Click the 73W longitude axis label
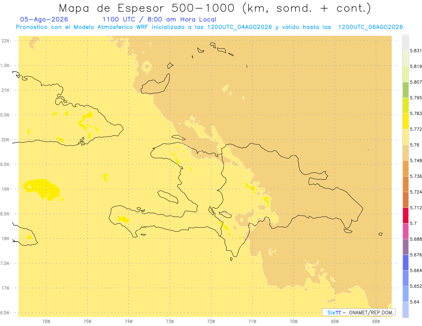Viewport: 422px width, 326px height. [x=170, y=321]
